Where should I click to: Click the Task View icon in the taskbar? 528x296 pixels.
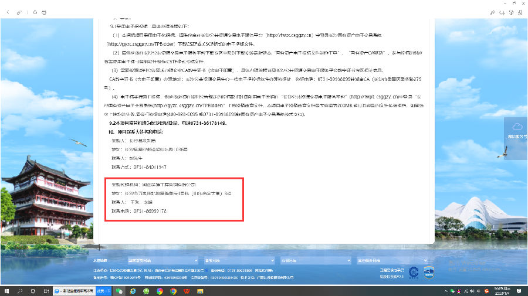pyautogui.click(x=46, y=291)
